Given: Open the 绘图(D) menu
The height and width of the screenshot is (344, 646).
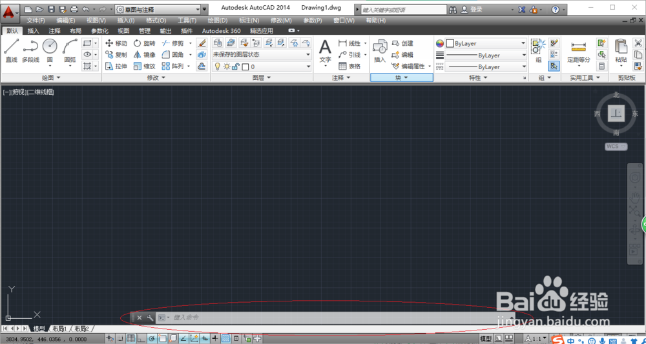Looking at the screenshot, I should [218, 21].
